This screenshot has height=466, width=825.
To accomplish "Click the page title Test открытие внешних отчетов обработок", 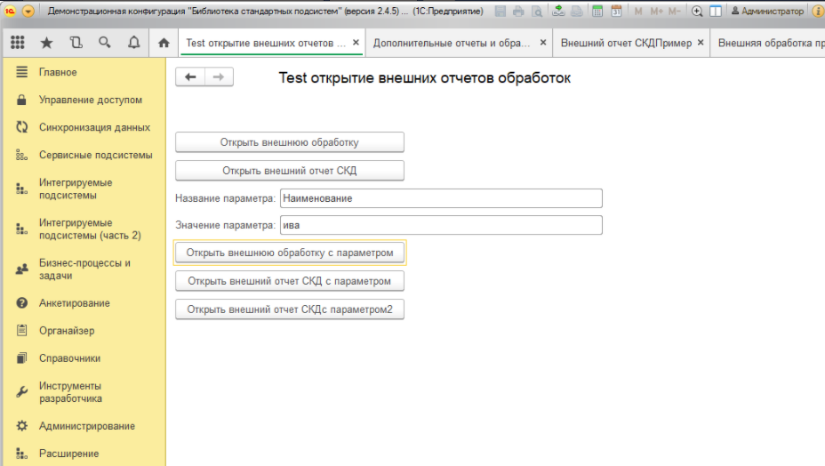I will click(425, 78).
